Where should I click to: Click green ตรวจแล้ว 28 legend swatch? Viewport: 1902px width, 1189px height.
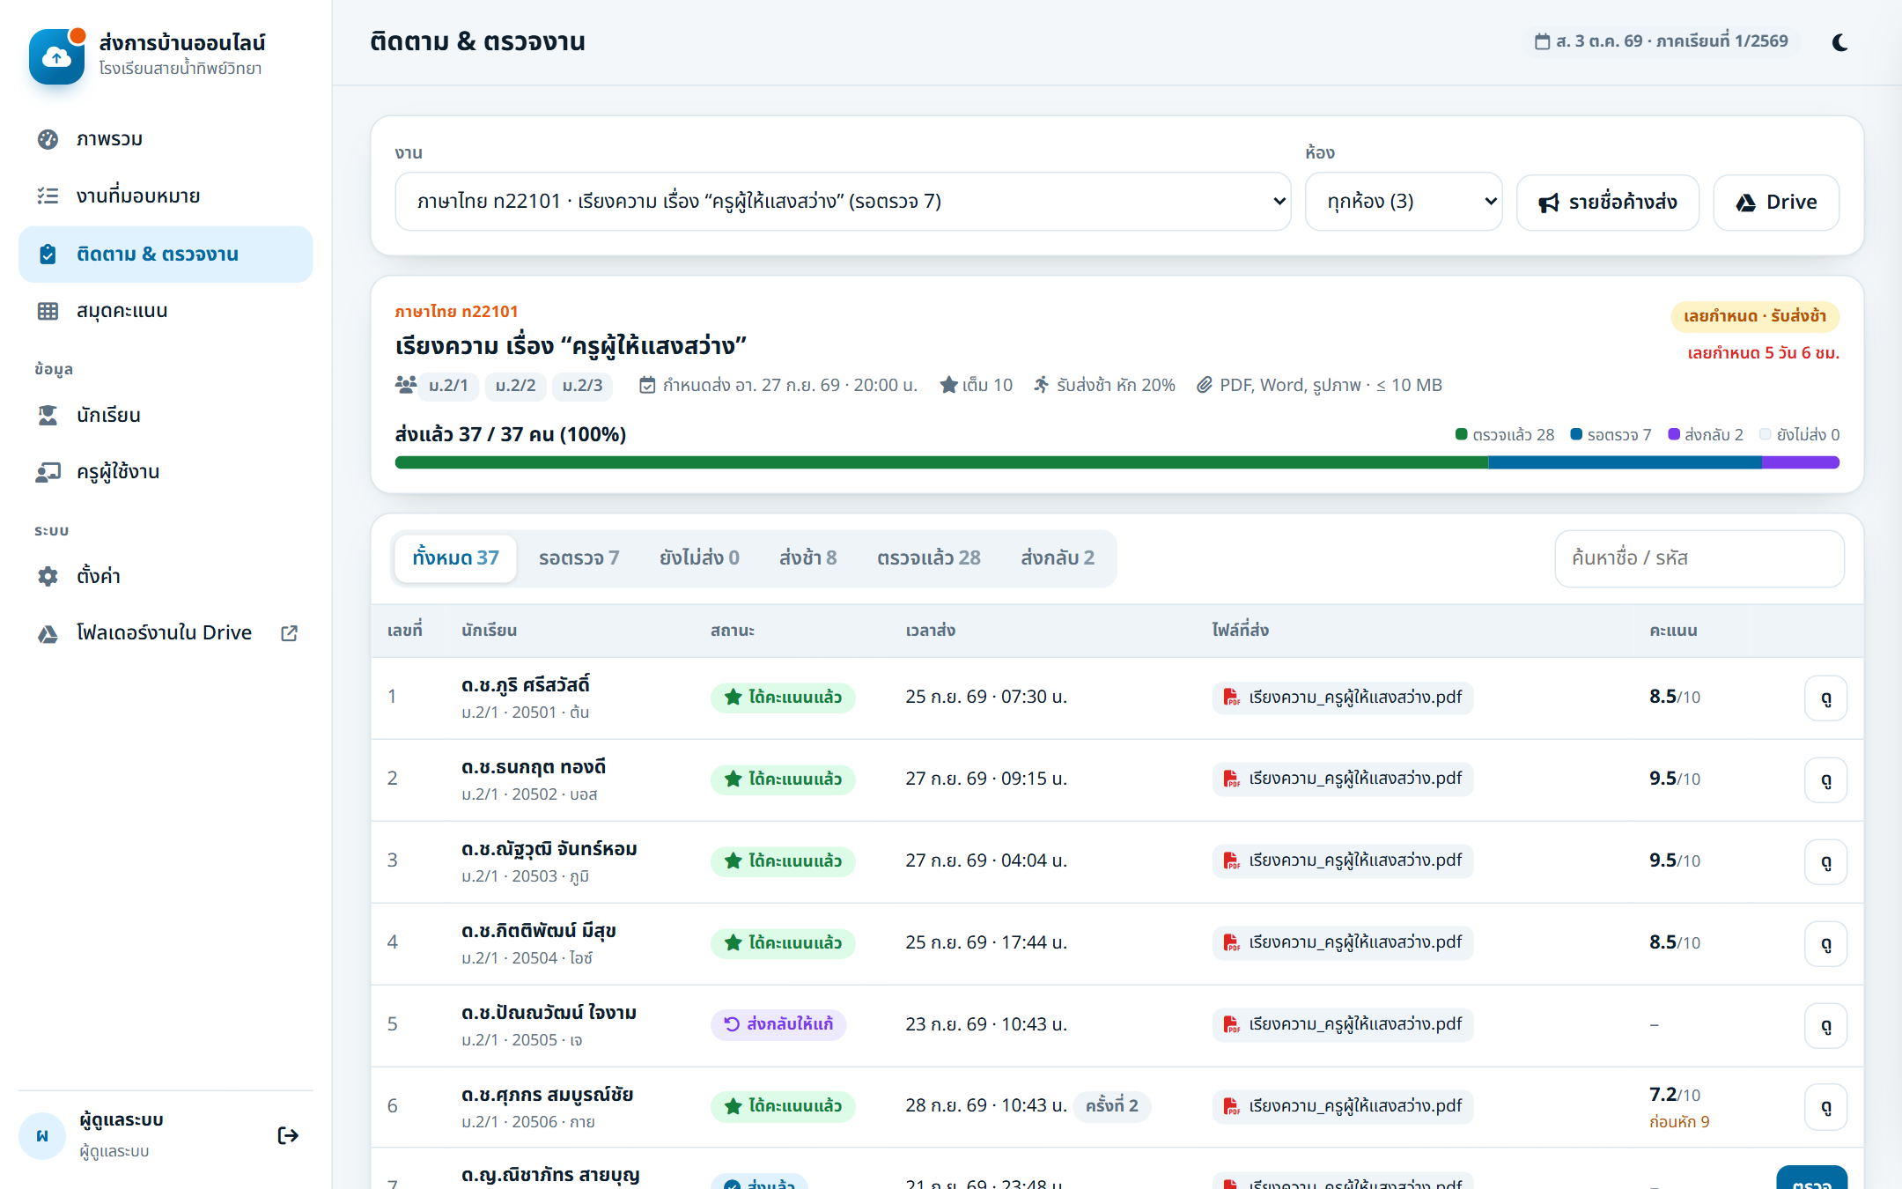point(1462,434)
